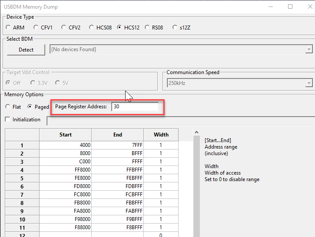Click End cell 7FFF
This screenshot has width=315, height=237.
[x=117, y=145]
